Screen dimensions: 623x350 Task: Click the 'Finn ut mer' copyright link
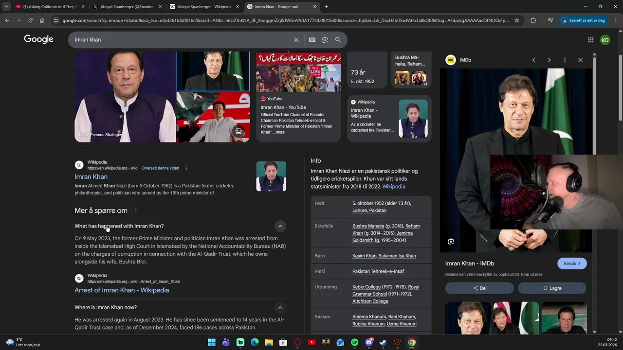click(531, 275)
